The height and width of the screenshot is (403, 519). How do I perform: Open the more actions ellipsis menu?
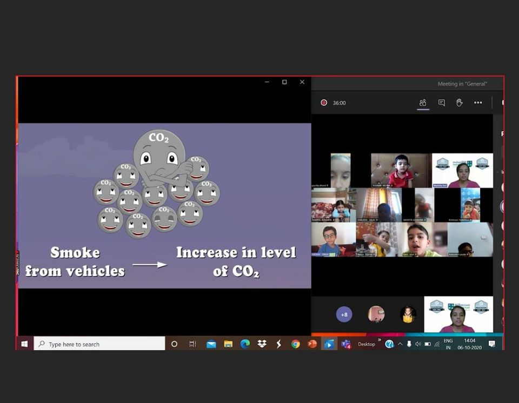pos(478,103)
